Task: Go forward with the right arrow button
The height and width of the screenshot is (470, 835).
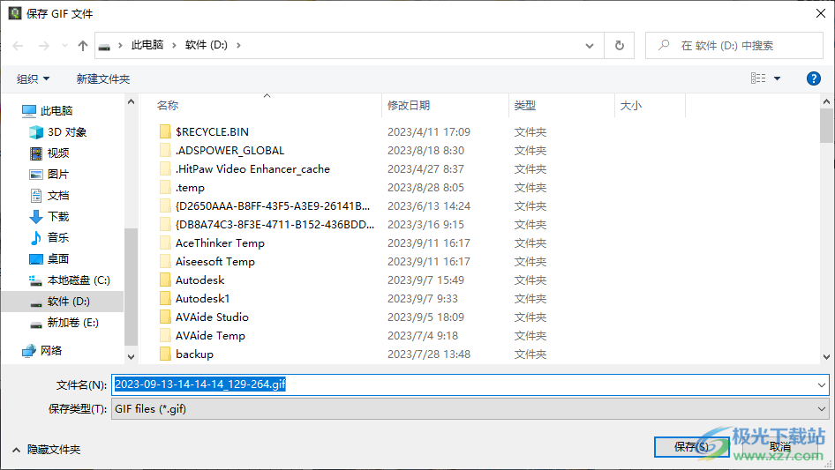Action: (43, 46)
